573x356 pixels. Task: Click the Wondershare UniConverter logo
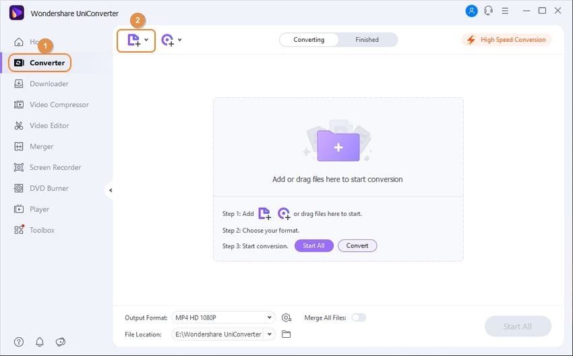[x=17, y=13]
